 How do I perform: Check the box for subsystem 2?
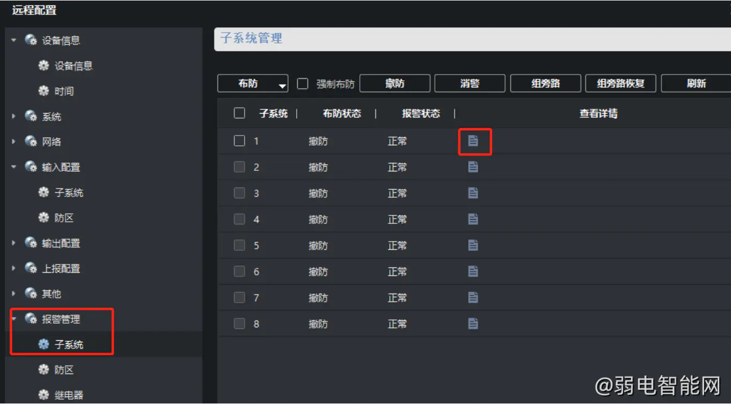(x=239, y=167)
